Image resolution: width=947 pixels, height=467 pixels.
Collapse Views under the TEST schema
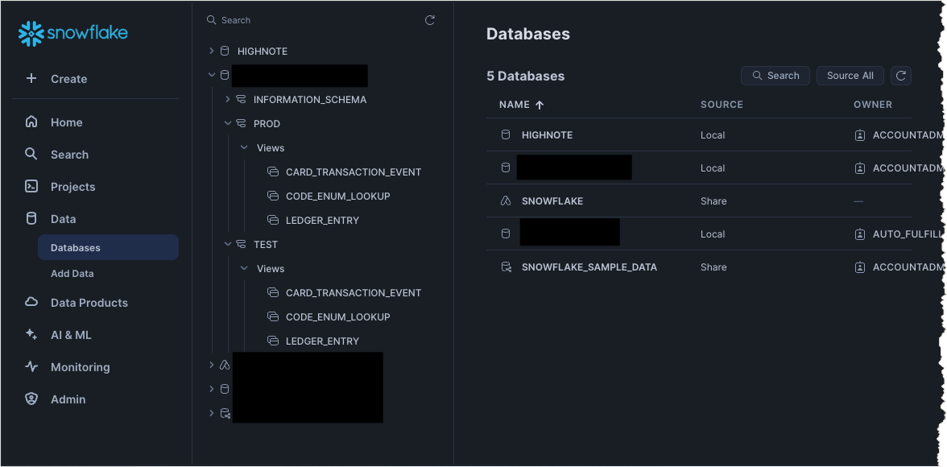click(x=244, y=268)
